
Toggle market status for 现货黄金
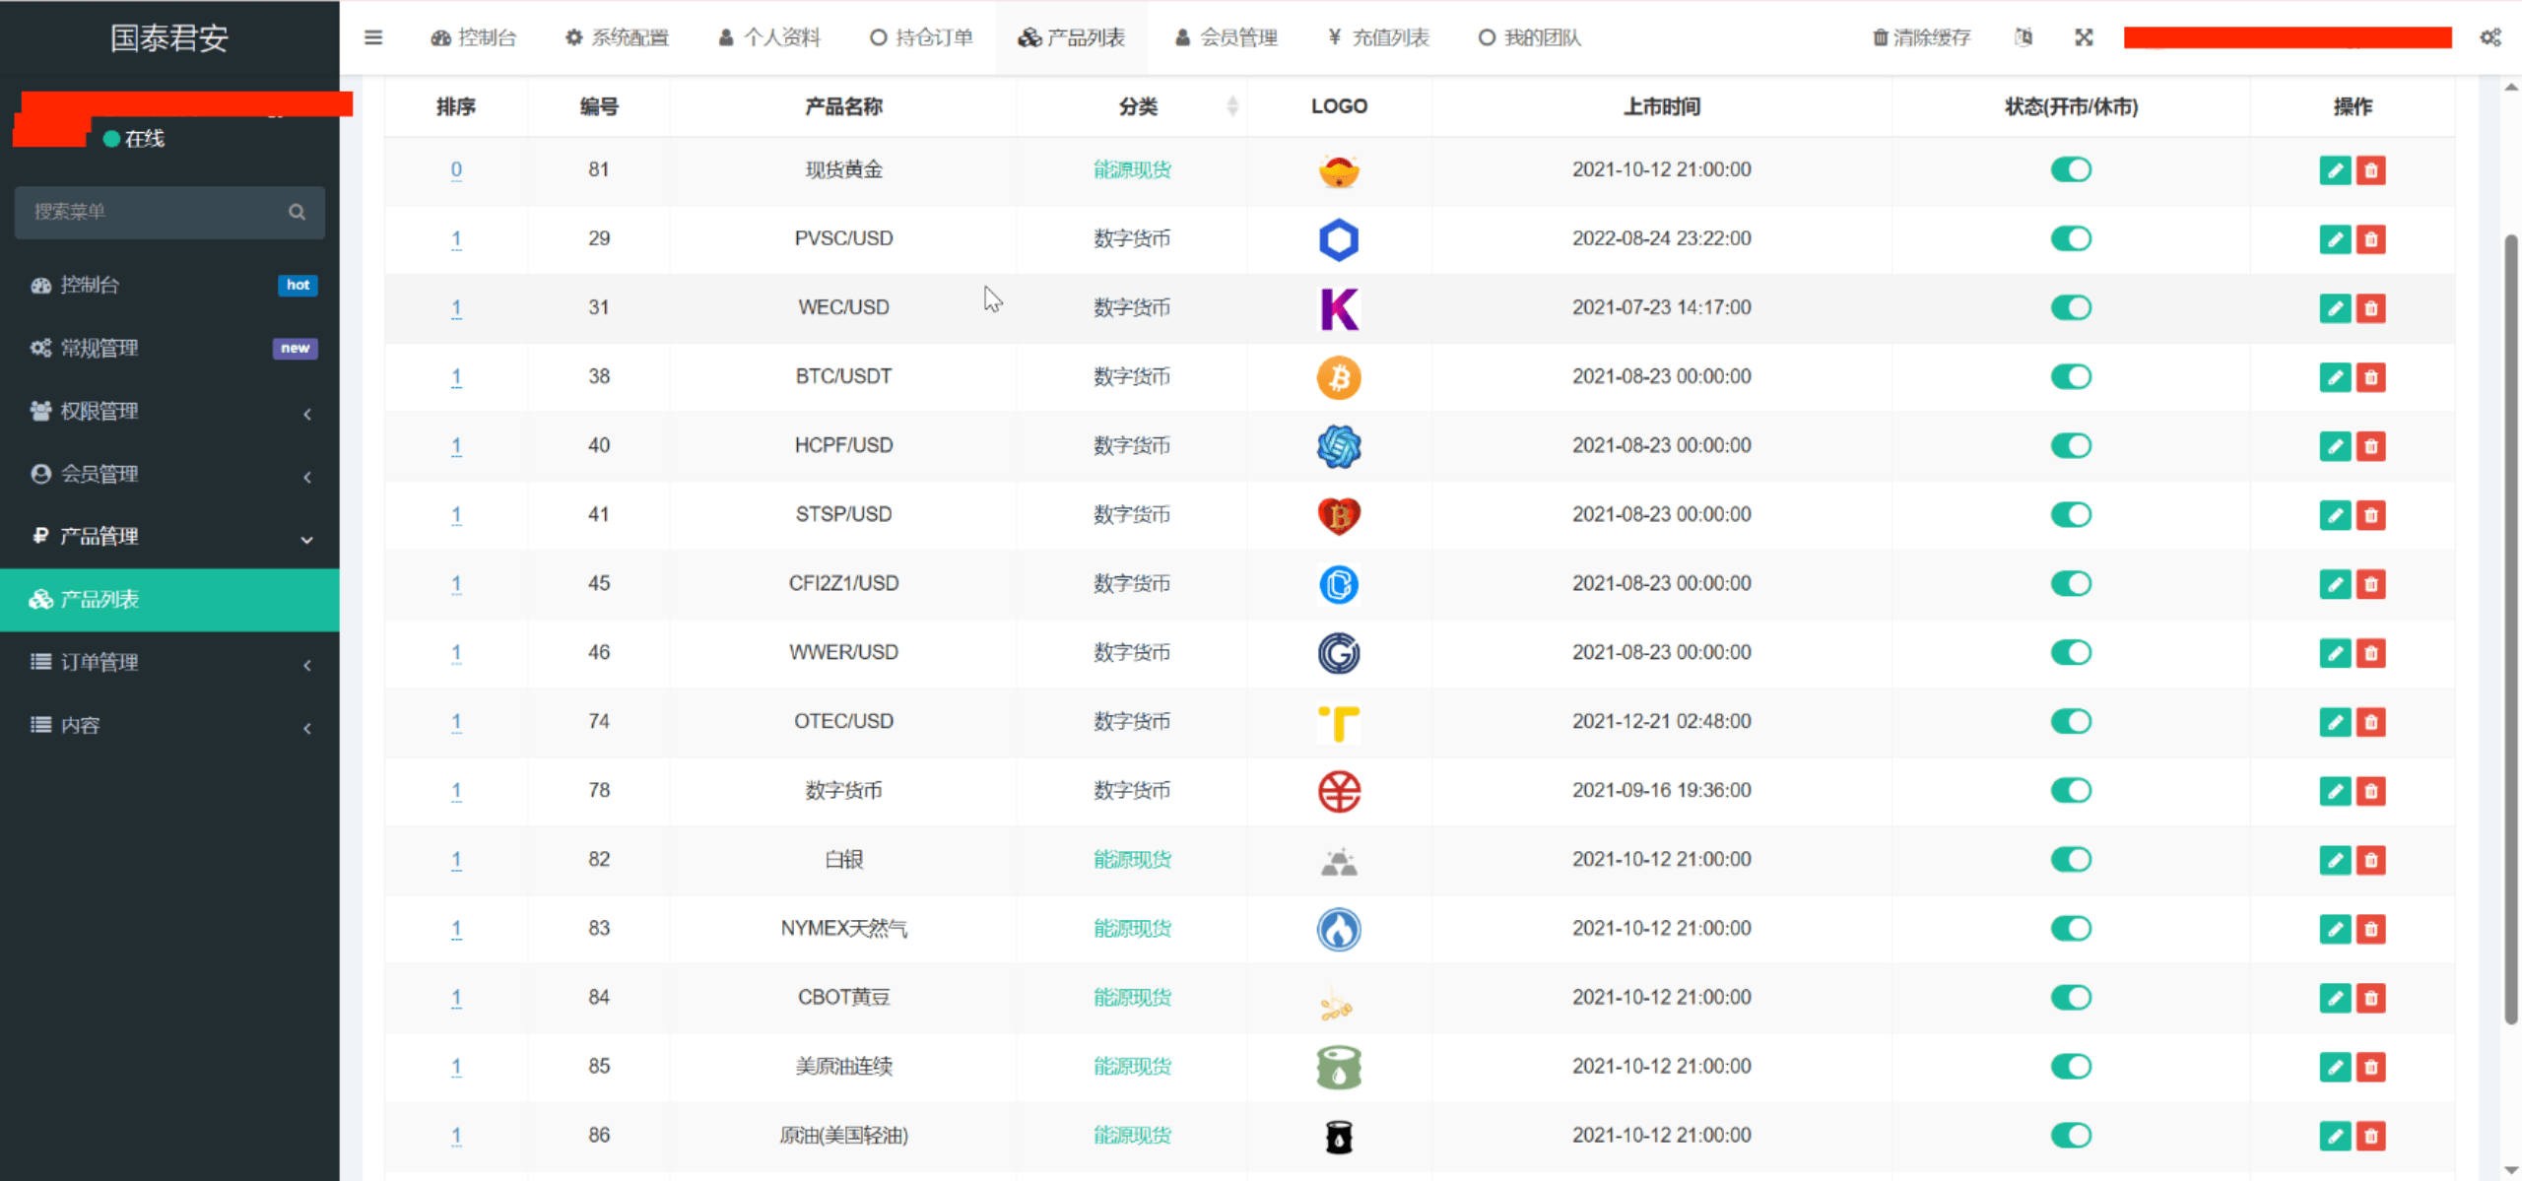[2071, 169]
